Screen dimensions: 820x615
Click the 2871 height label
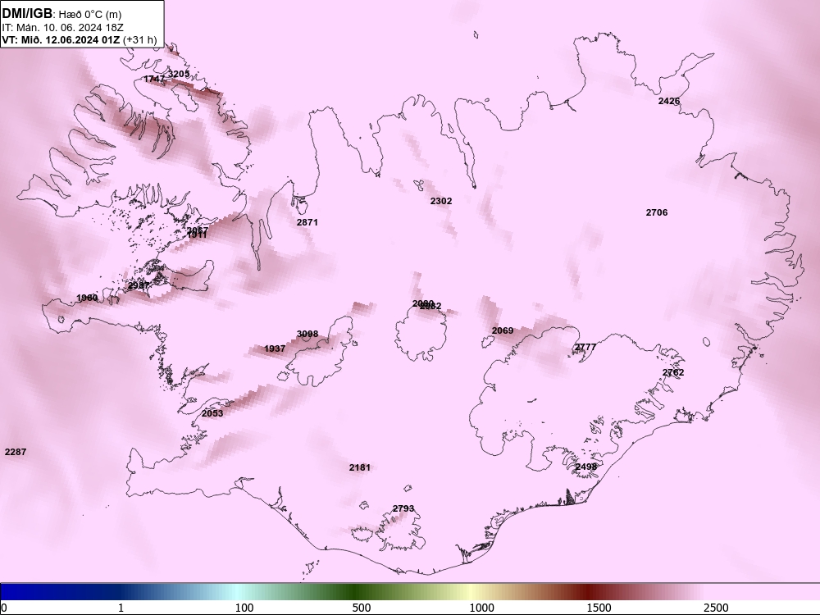coord(307,222)
